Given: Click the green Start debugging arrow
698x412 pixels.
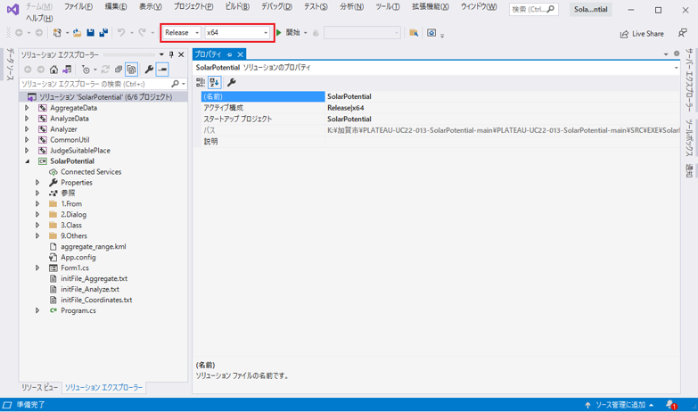Looking at the screenshot, I should [279, 33].
